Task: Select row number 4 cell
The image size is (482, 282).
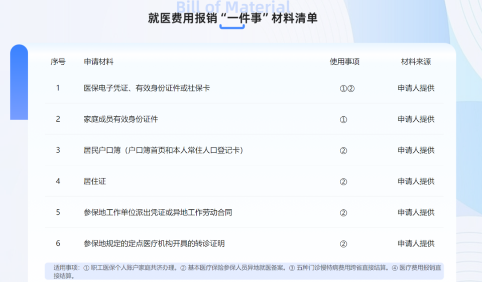Action: (x=58, y=181)
